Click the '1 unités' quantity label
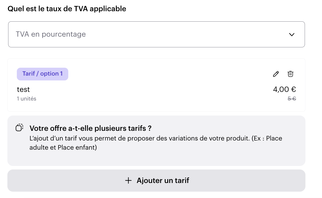Screen dimensions: 322x198 pos(26,99)
